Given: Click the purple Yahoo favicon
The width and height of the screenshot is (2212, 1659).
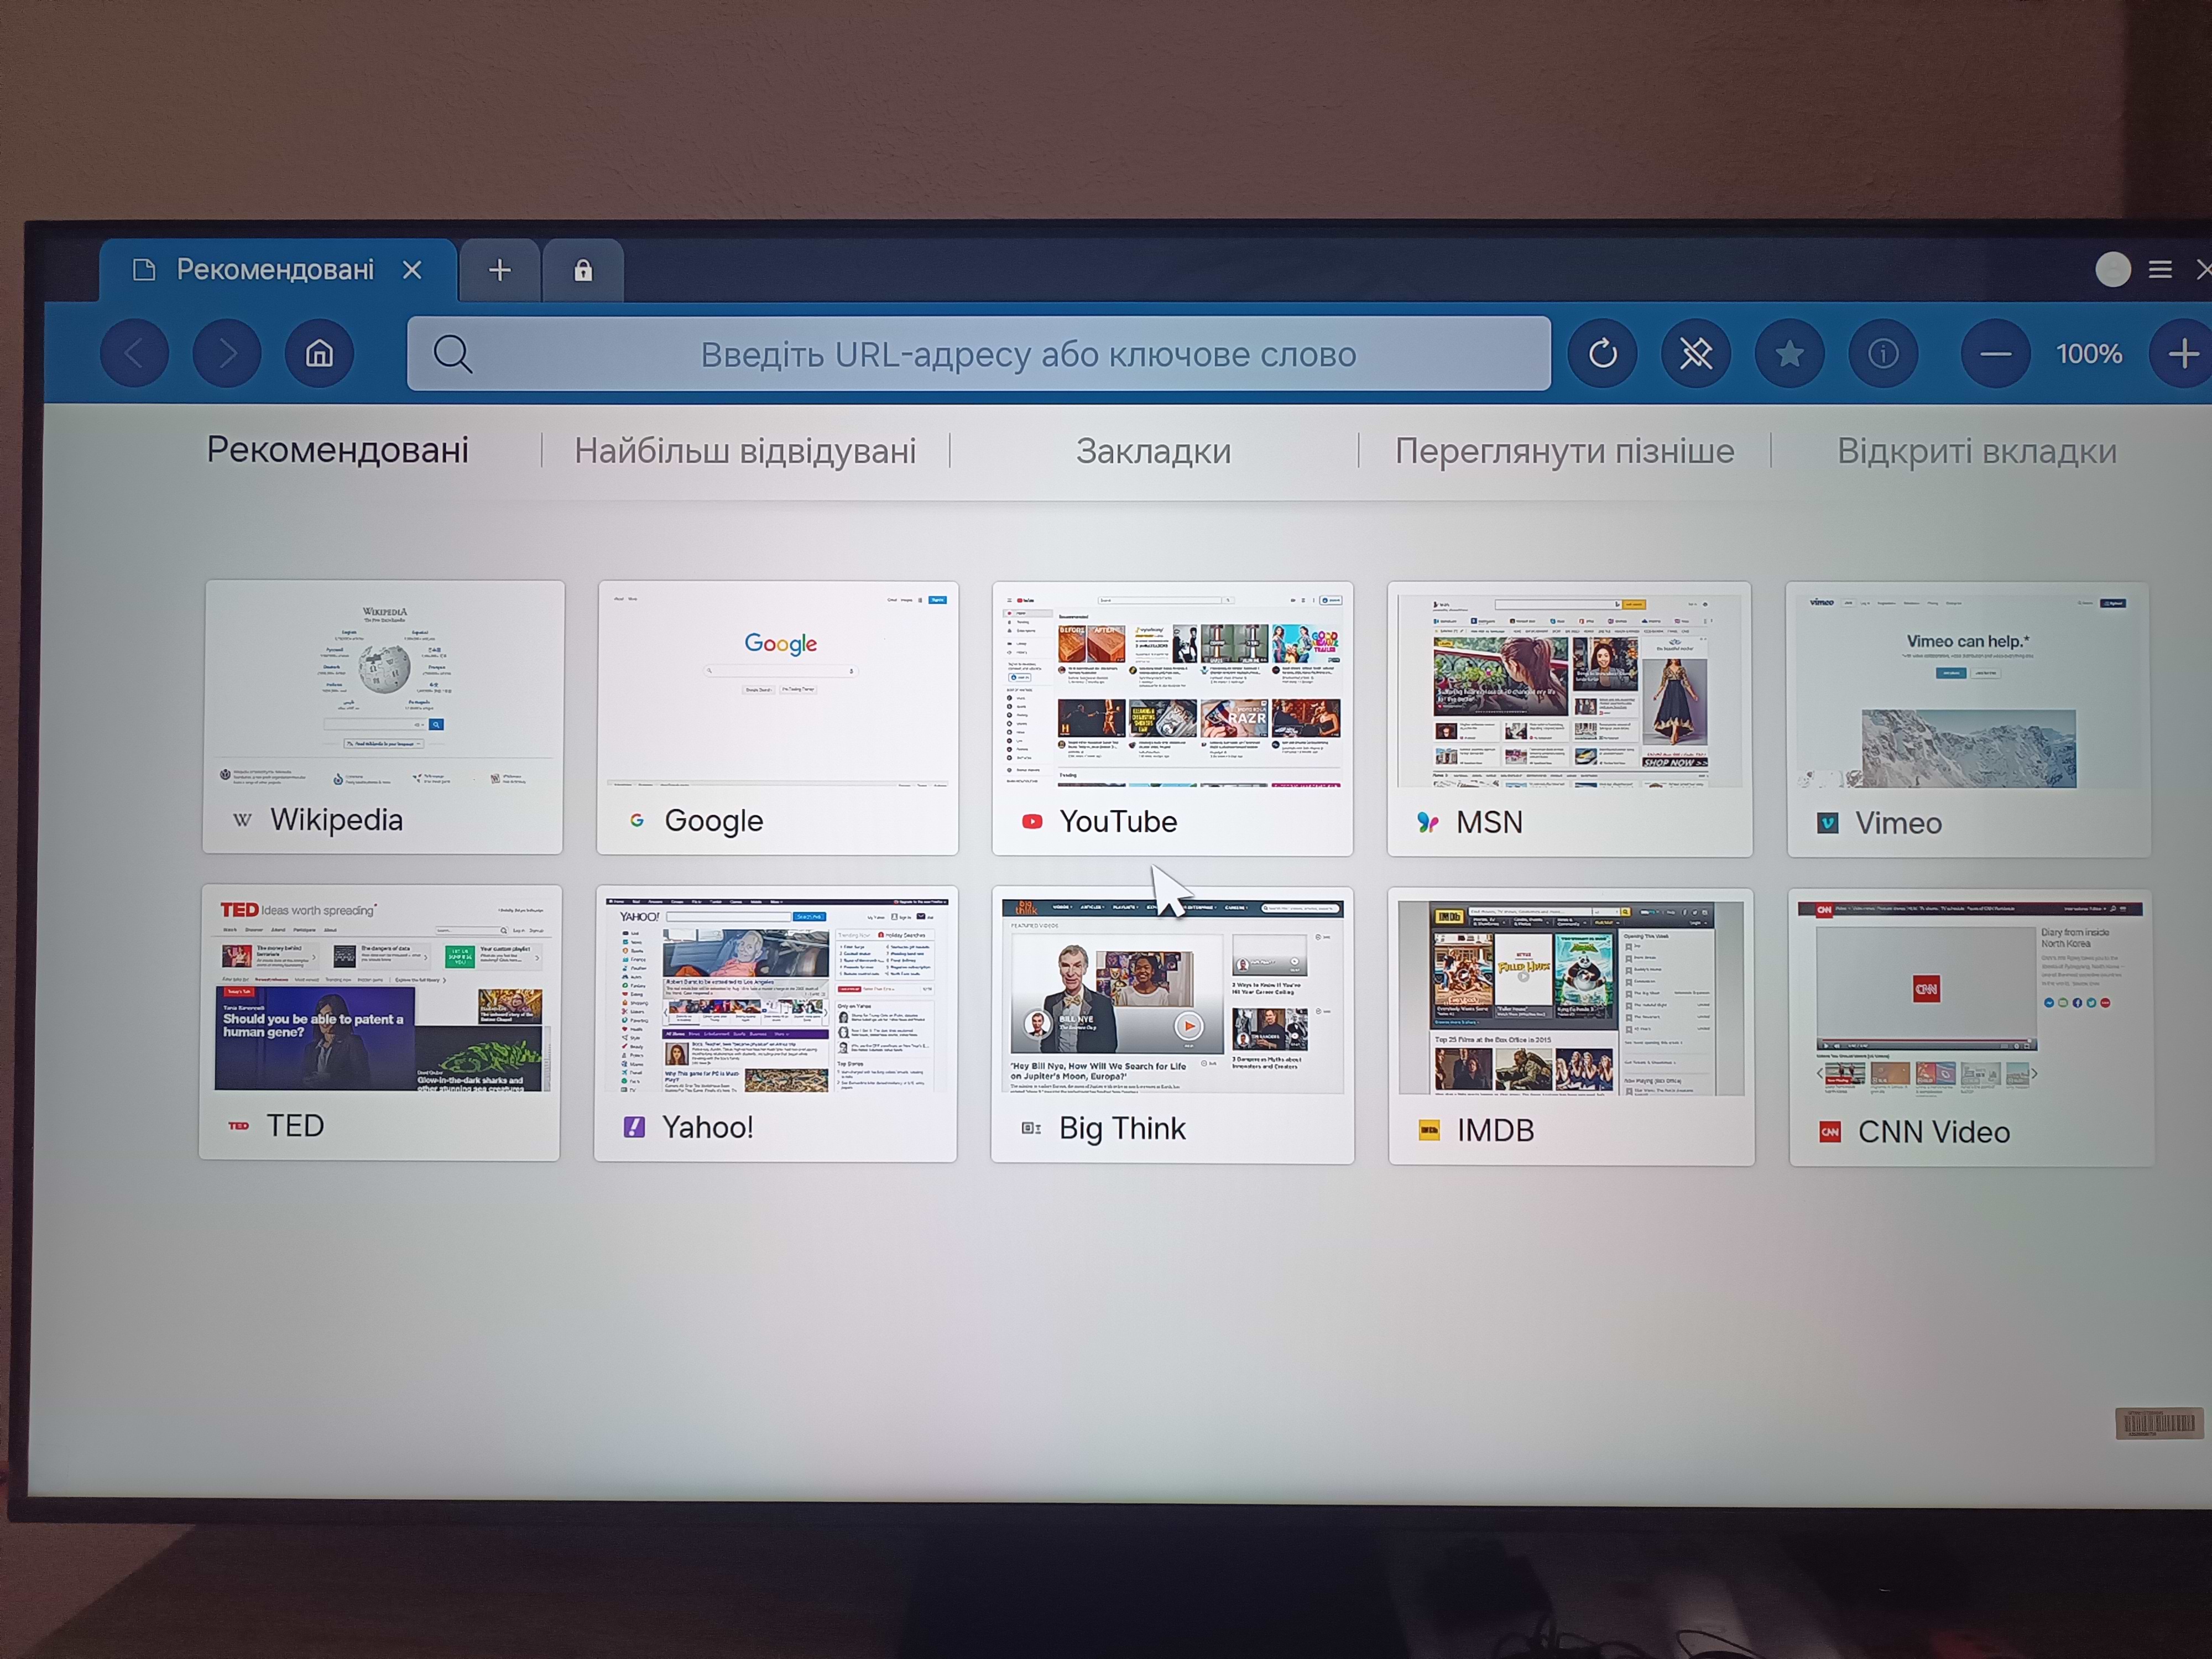Looking at the screenshot, I should click(634, 1127).
